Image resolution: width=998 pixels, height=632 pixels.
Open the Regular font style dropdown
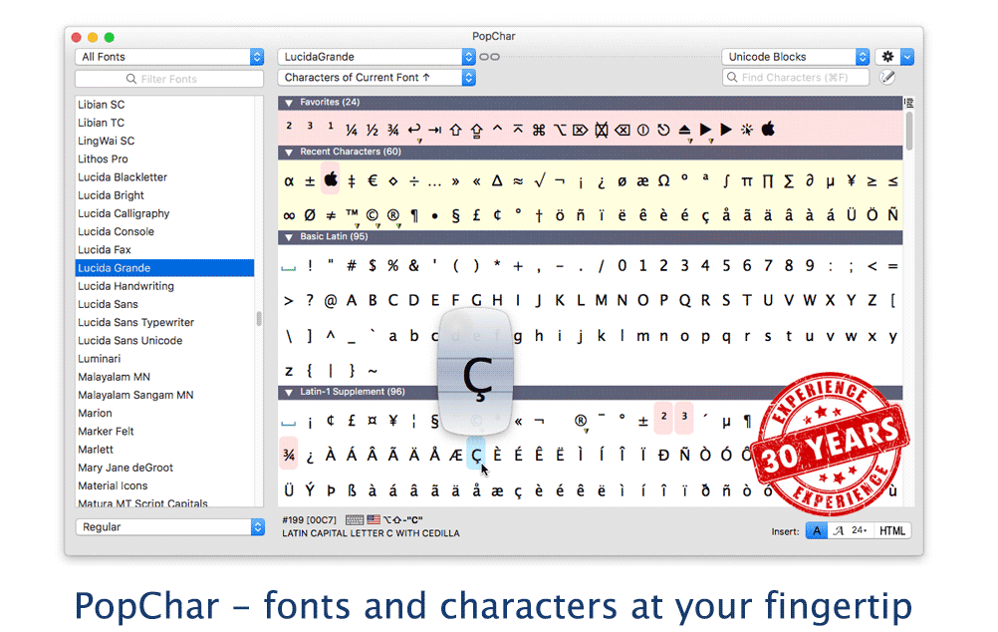tap(170, 527)
